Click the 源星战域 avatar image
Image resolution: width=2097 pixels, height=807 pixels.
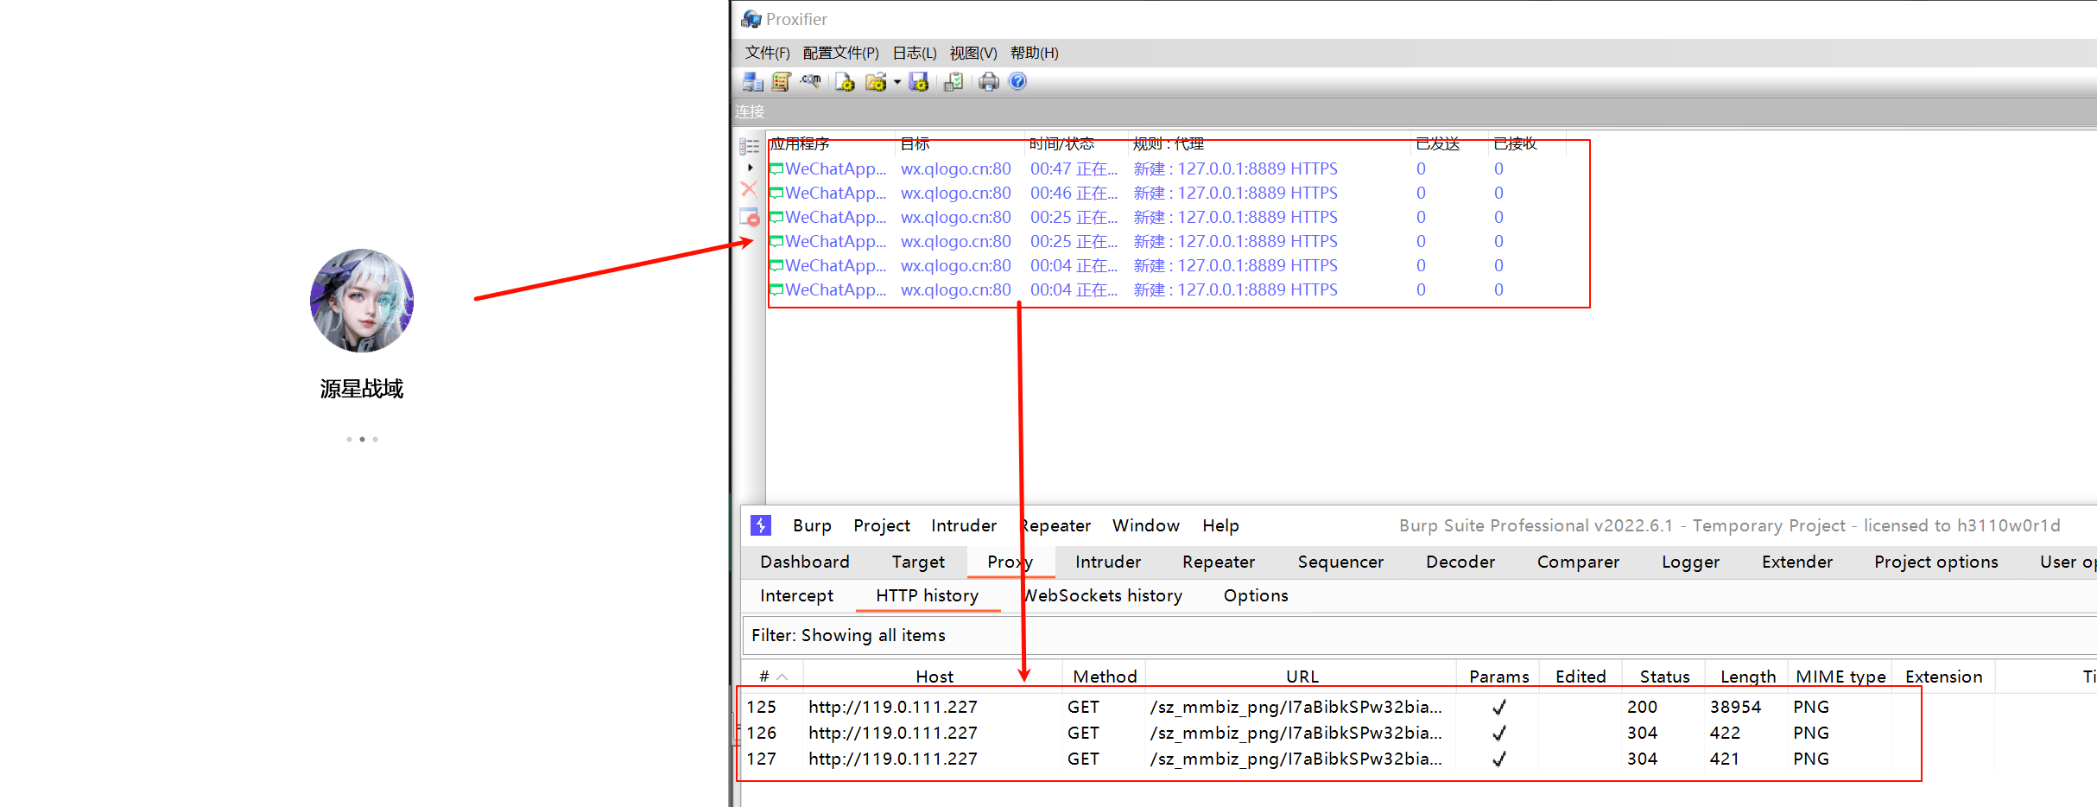(x=362, y=301)
